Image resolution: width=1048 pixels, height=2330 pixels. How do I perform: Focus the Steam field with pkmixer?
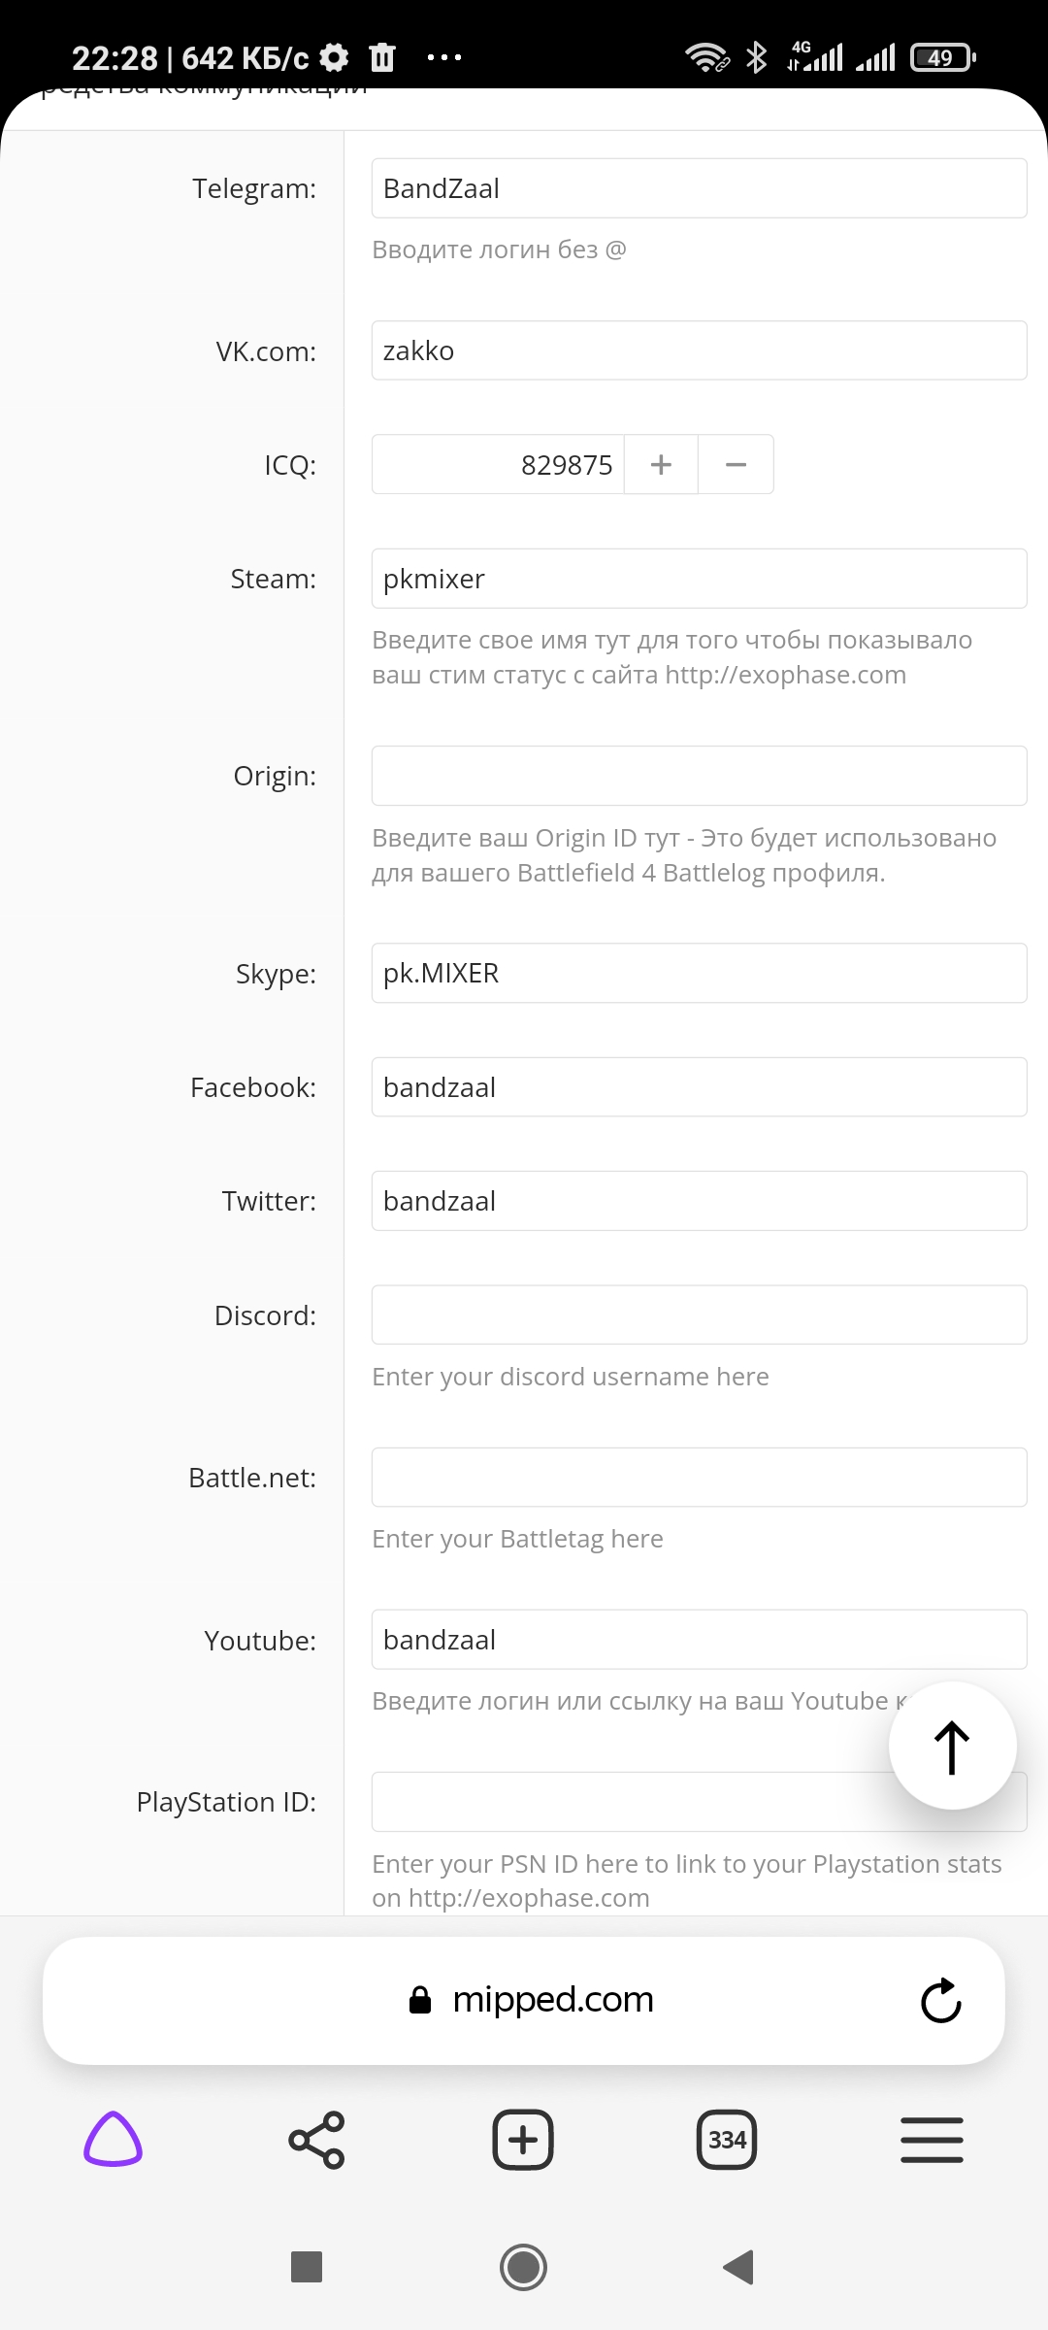[699, 579]
